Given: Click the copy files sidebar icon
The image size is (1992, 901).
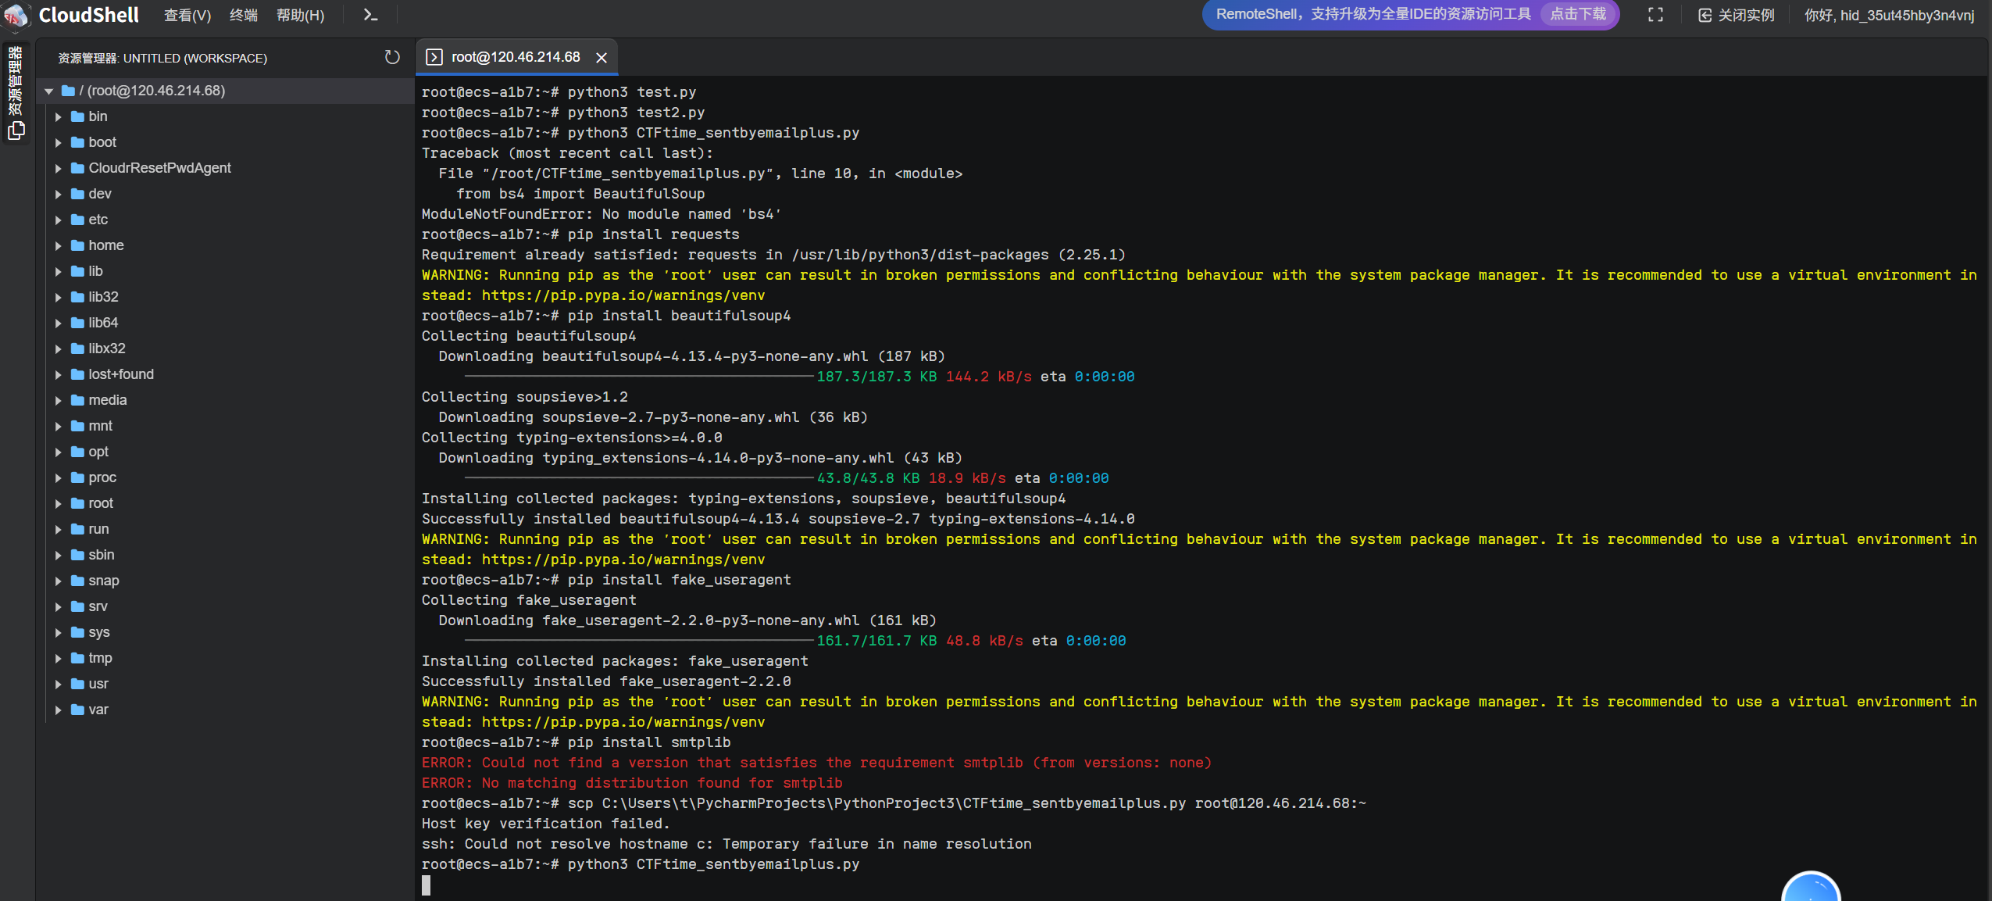Looking at the screenshot, I should pos(16,131).
